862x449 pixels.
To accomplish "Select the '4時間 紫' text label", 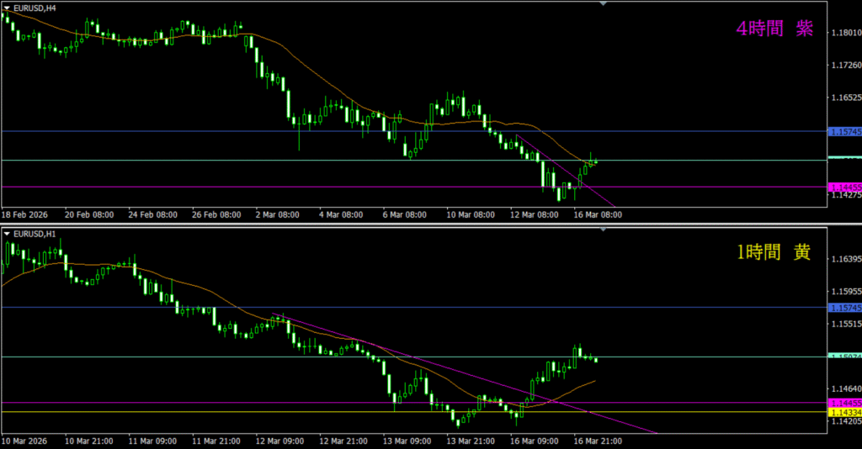I will pos(774,29).
